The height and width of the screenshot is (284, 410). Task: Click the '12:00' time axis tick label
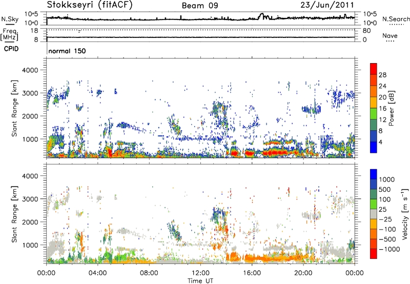[200, 273]
